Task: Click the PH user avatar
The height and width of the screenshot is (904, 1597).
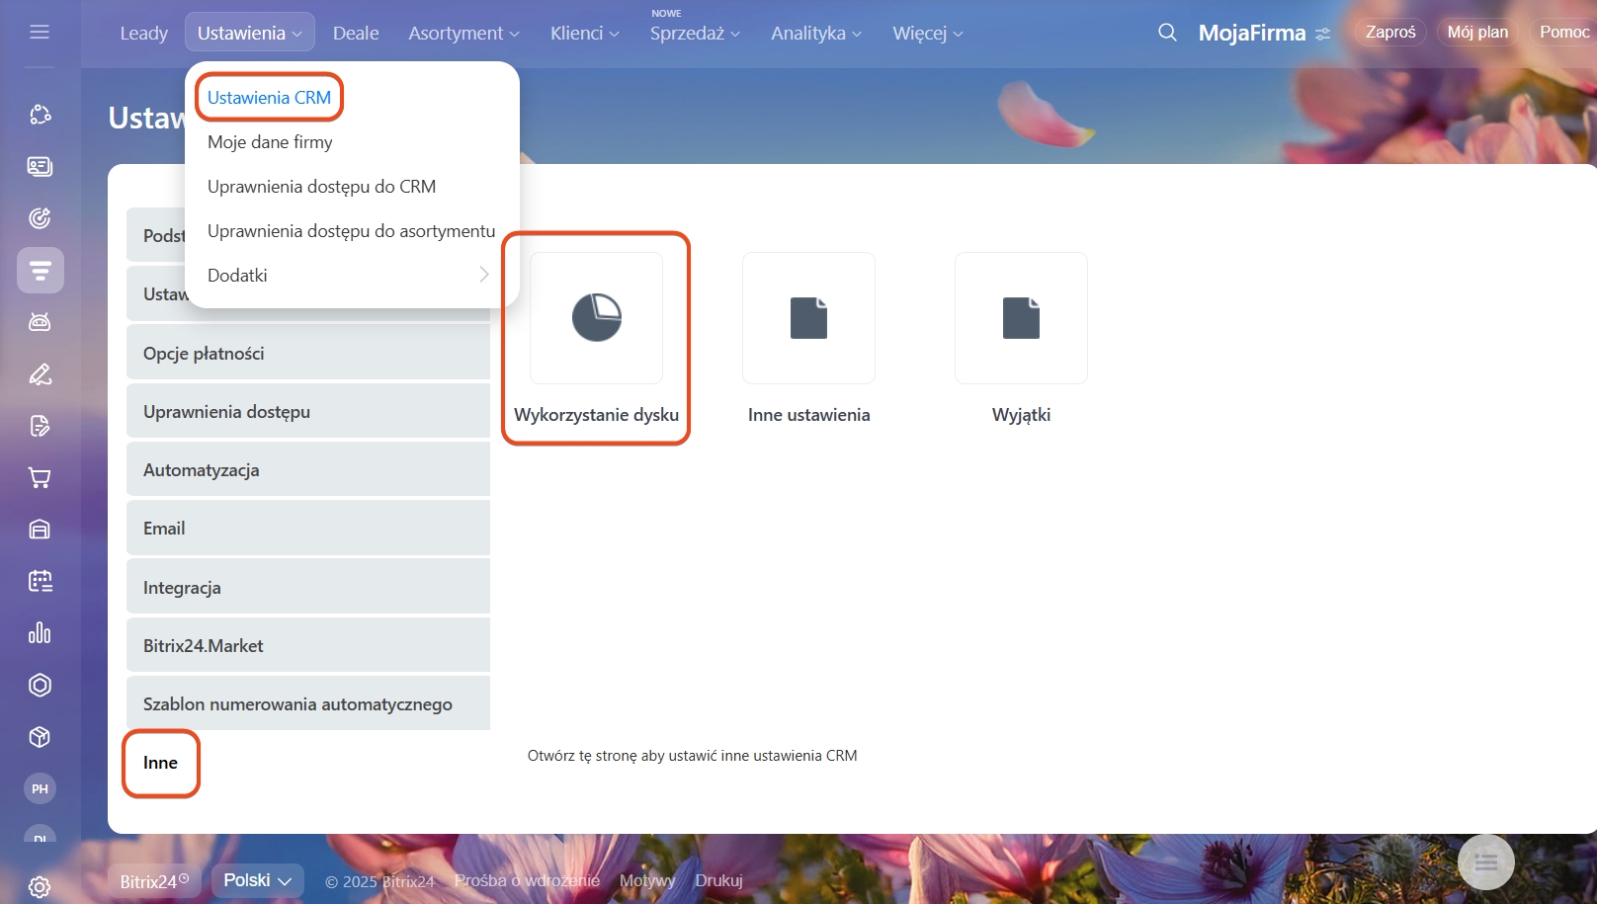Action: click(x=40, y=788)
